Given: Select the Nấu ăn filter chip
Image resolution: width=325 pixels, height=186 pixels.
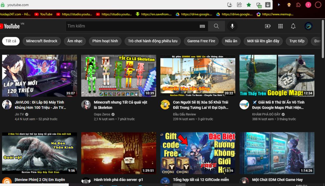Looking at the screenshot, I should click(x=231, y=41).
